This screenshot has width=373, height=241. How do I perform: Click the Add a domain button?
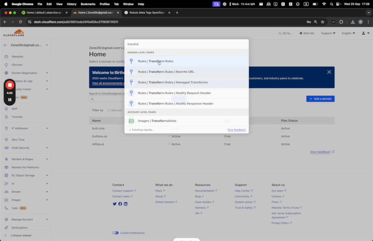point(320,99)
